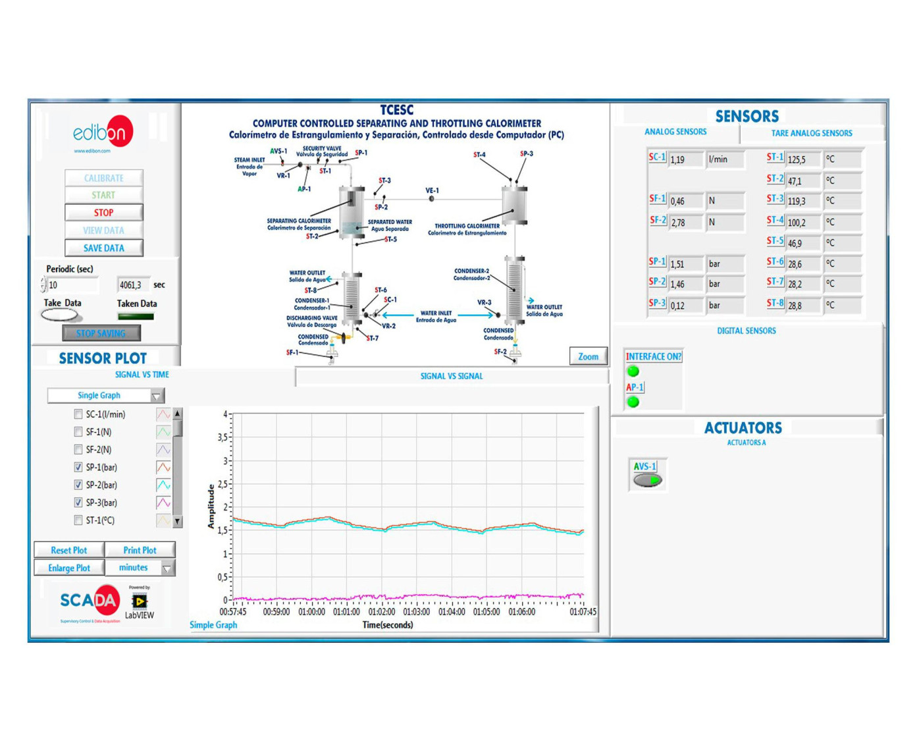This screenshot has height=741, width=917.
Task: Click the SCADA logo
Action: (x=90, y=601)
